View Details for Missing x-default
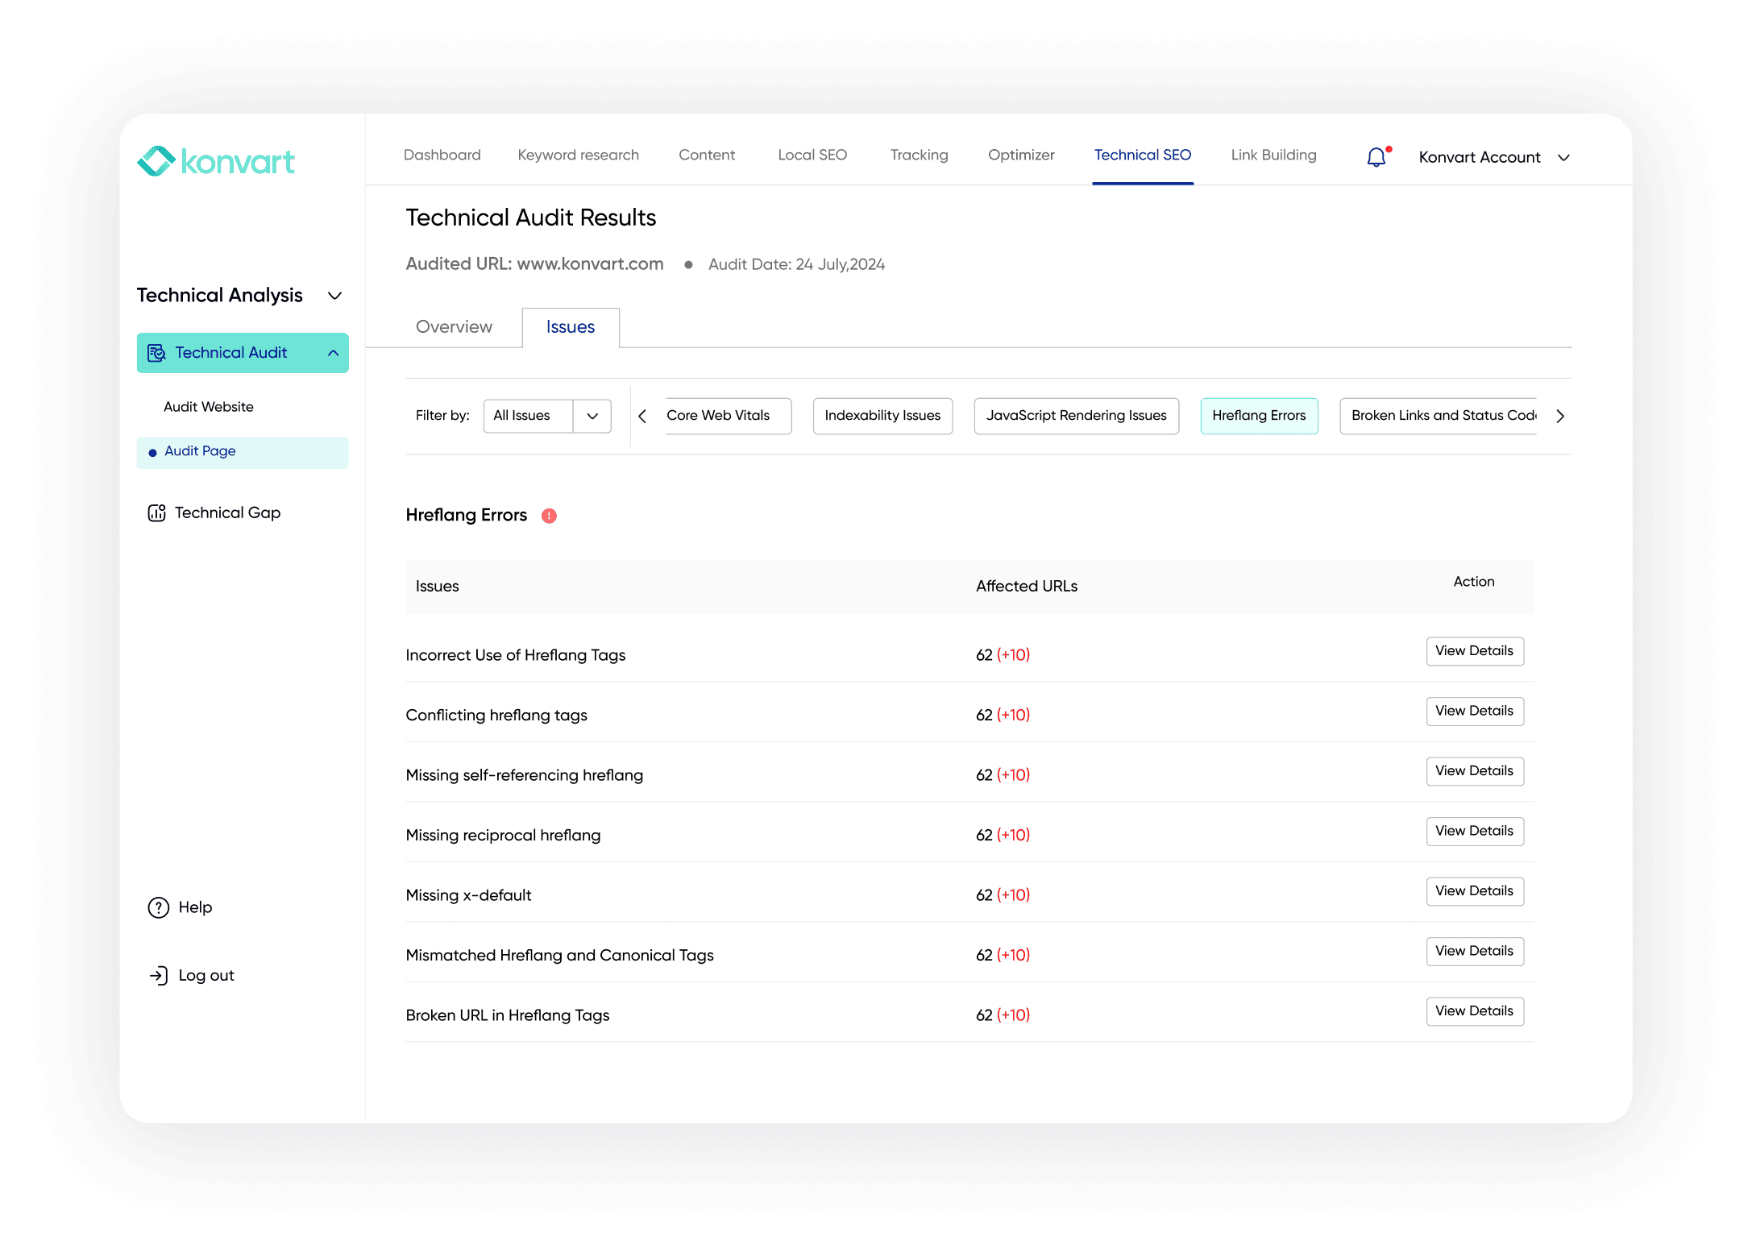The image size is (1752, 1249). coord(1474,890)
